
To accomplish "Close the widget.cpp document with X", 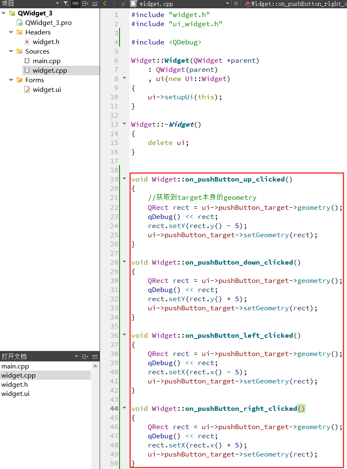I will [236, 4].
